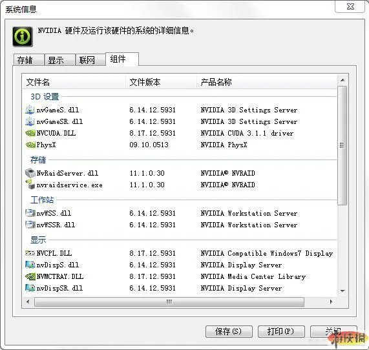Image resolution: width=369 pixels, height=350 pixels.
Task: Click the NVCPL.DLL icon
Action: 30,253
